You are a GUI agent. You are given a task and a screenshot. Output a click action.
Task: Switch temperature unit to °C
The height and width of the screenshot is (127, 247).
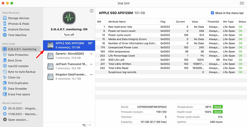tap(84, 125)
